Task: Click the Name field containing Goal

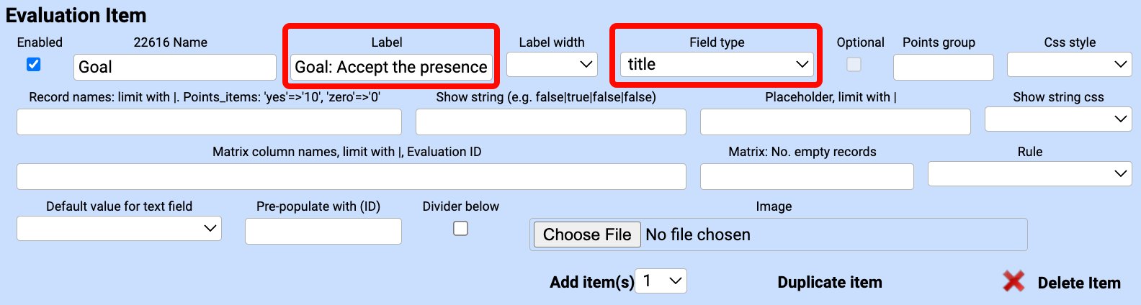Action: pyautogui.click(x=174, y=68)
